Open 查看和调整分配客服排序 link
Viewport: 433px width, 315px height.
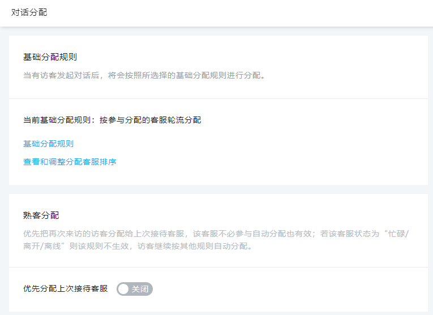(x=70, y=162)
